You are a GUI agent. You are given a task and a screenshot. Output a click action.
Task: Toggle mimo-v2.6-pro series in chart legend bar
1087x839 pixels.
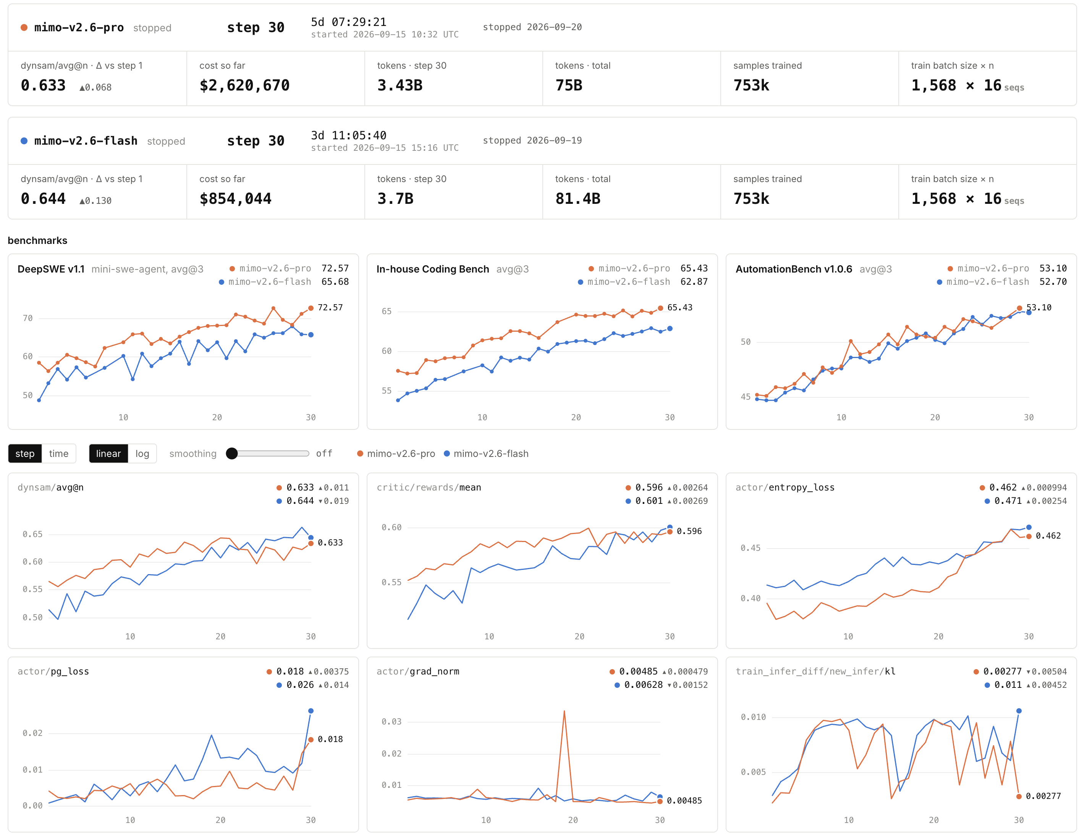(x=396, y=453)
